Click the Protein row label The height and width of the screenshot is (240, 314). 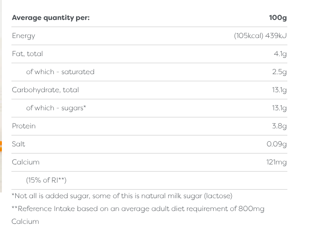pos(24,126)
